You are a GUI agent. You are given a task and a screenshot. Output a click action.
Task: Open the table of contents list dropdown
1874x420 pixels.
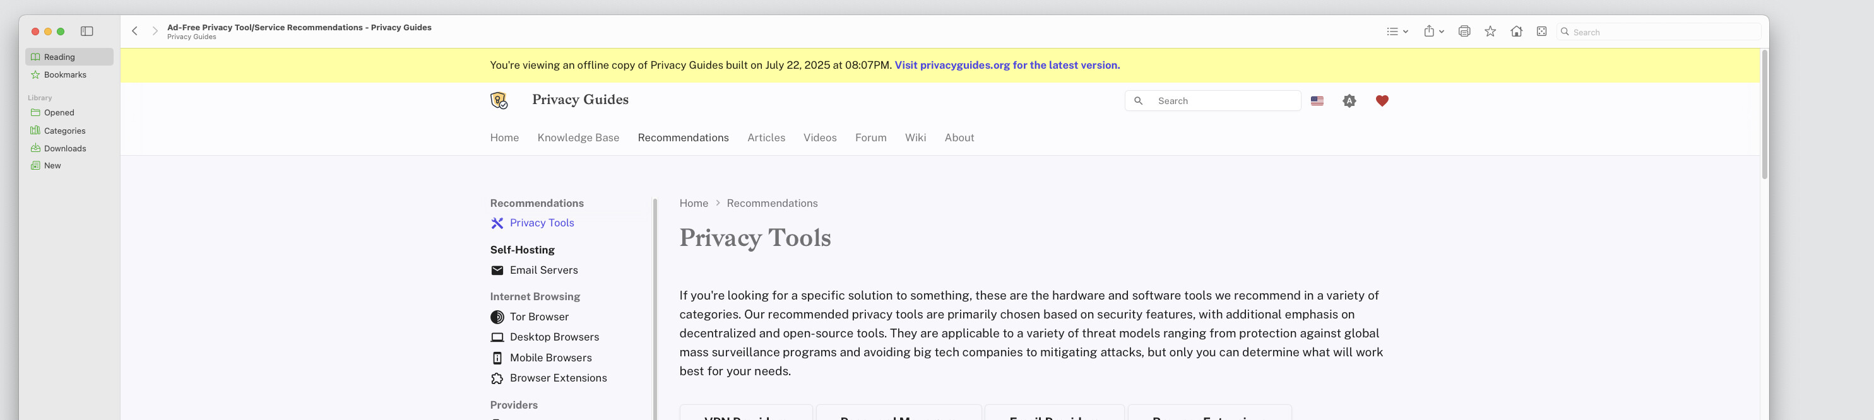click(x=1397, y=32)
